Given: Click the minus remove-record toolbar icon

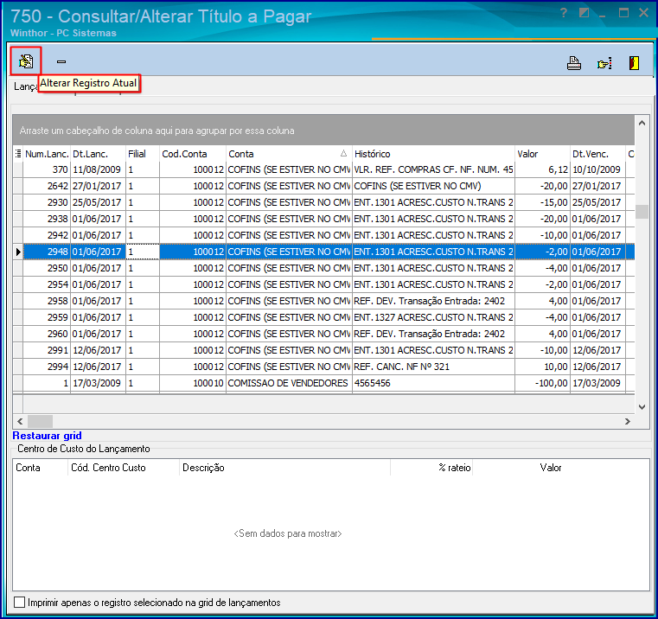Looking at the screenshot, I should tap(61, 61).
